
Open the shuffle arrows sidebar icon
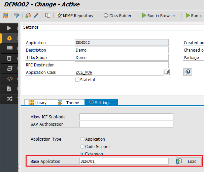(10, 99)
